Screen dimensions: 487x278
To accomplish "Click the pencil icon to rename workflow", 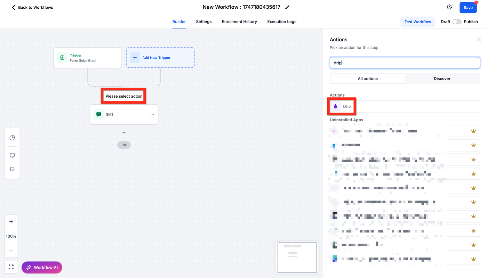I will pos(287,7).
